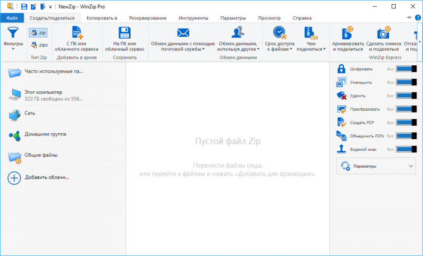Click the Преобразовать photo convert icon

[341, 109]
